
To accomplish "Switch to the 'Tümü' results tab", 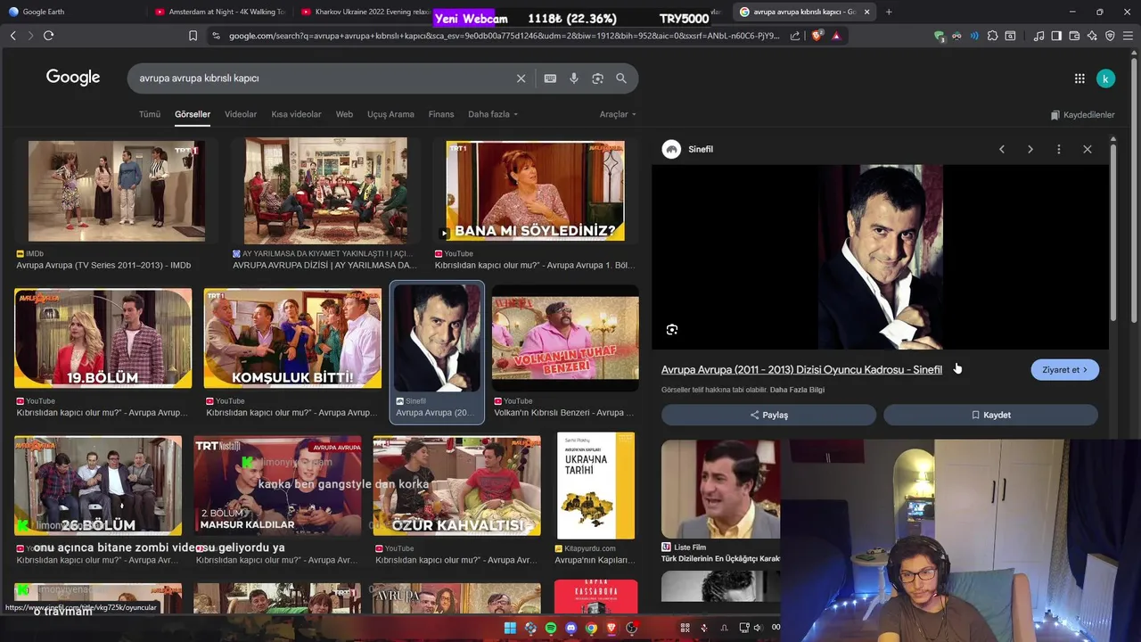I will (x=150, y=114).
